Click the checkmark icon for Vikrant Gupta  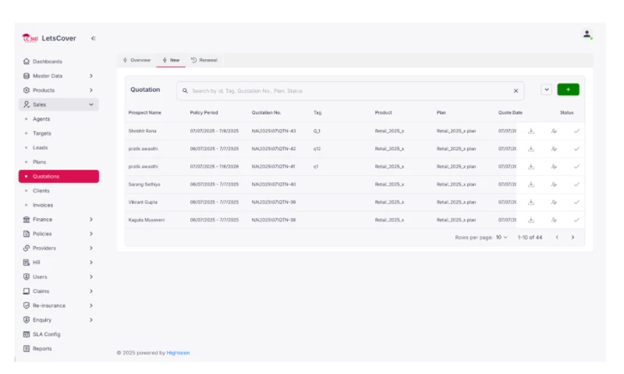(576, 203)
